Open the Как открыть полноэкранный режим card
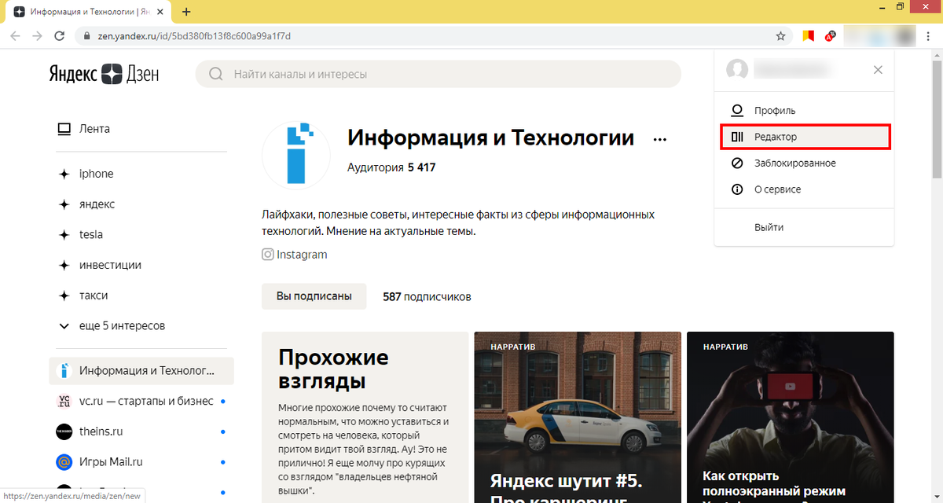This screenshot has width=943, height=503. coord(791,417)
